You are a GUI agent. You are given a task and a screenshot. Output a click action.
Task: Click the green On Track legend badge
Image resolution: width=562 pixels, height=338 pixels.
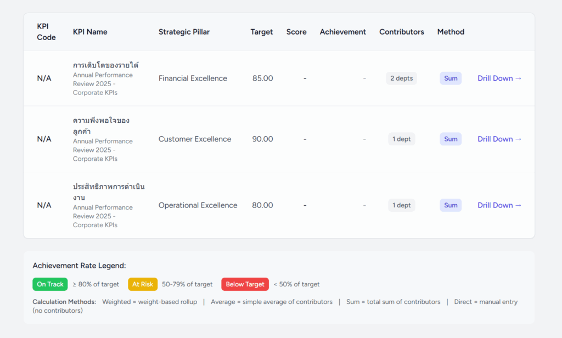coord(50,284)
